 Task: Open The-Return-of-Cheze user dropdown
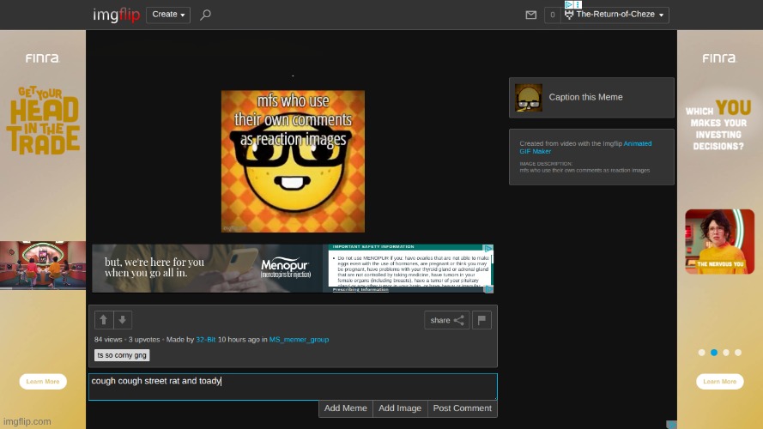coord(615,15)
